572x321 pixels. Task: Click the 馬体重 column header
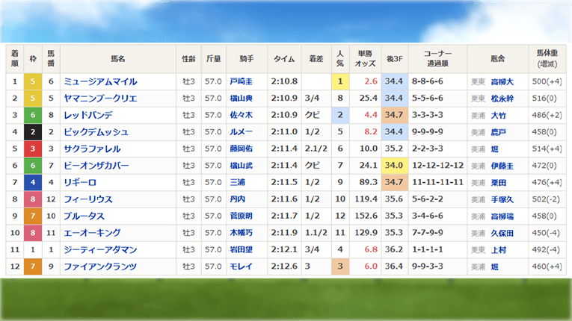[547, 59]
